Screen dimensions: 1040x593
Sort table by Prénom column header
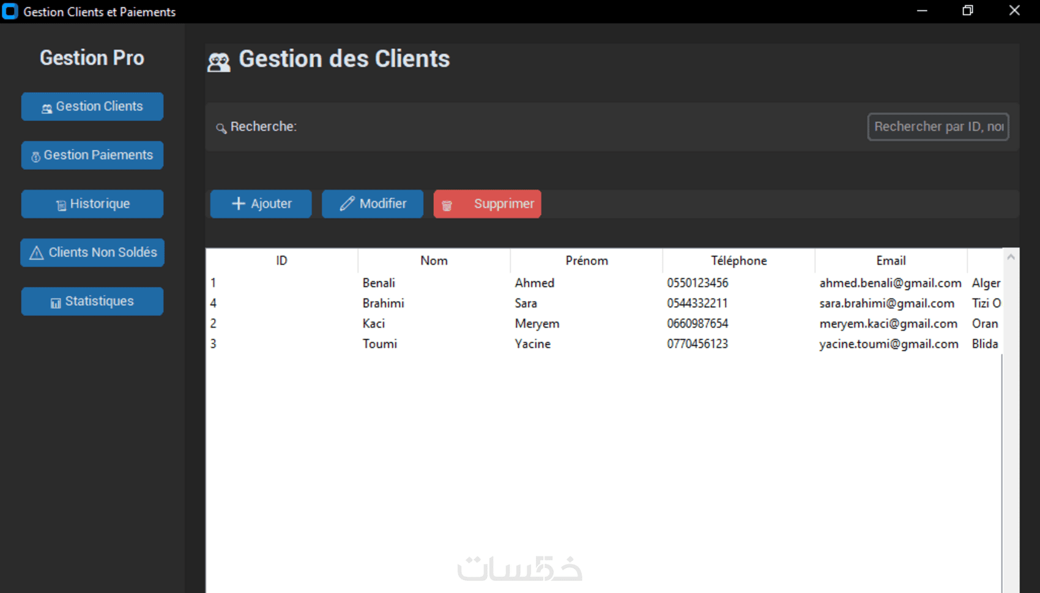click(587, 260)
